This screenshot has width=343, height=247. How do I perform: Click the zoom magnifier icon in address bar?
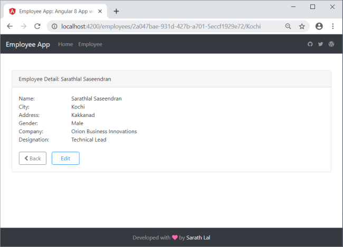pos(288,26)
